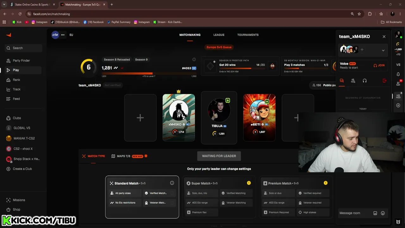Select the Season 9 tab
Image resolution: width=405 pixels, height=228 pixels.
(141, 60)
